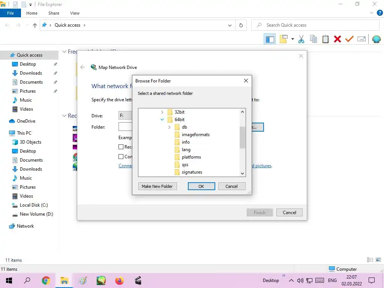
Task: Click Make New Folder button
Action: point(157,186)
